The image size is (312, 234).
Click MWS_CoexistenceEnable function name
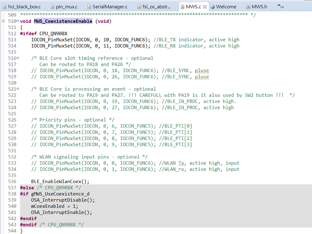coord(63,21)
